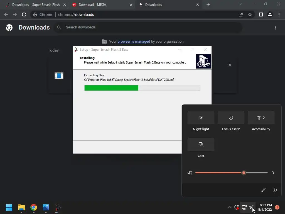
Task: Adjust the volume slider in quick settings
Action: [x=231, y=173]
